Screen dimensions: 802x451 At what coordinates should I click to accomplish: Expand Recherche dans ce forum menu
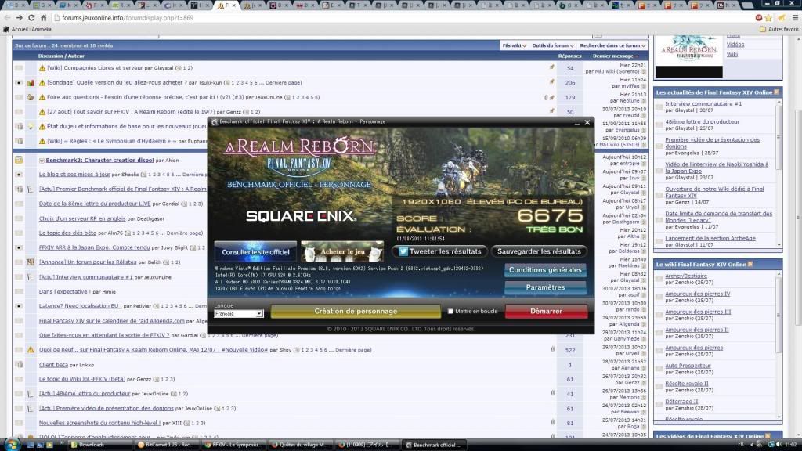[612, 45]
